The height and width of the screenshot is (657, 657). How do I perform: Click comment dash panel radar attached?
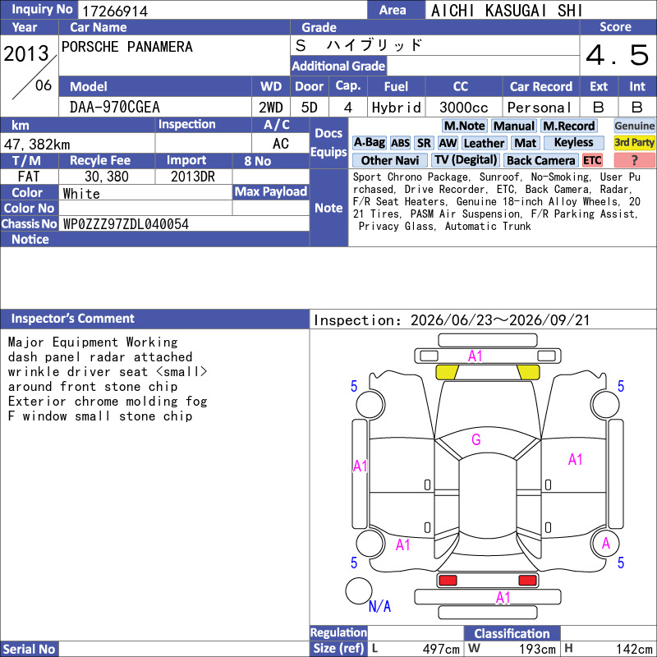pos(100,357)
